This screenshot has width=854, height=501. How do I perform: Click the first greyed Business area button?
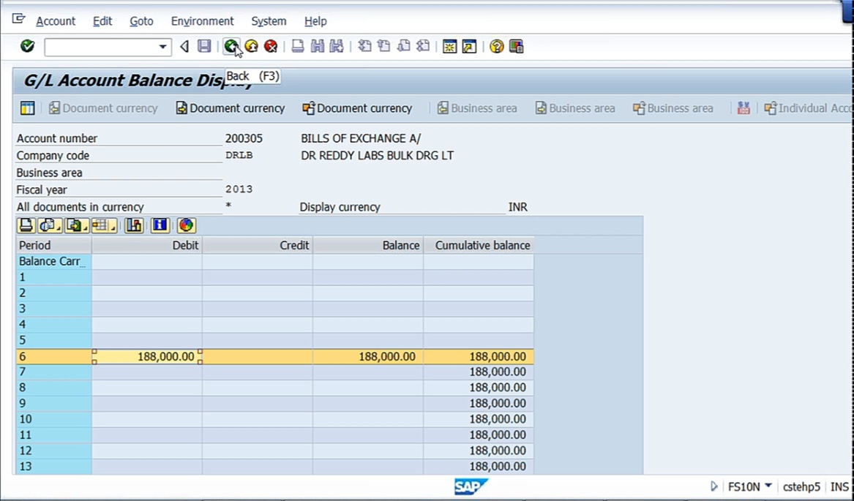click(476, 108)
